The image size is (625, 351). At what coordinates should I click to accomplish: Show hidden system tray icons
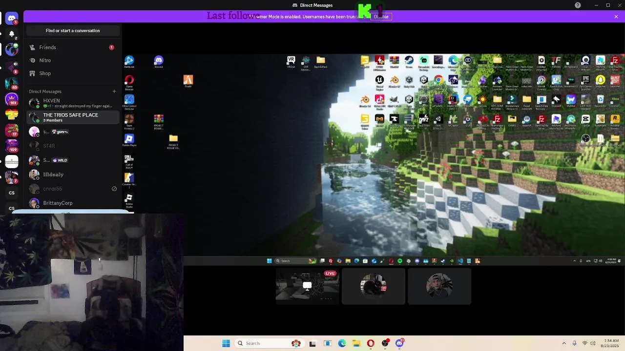pyautogui.click(x=564, y=343)
